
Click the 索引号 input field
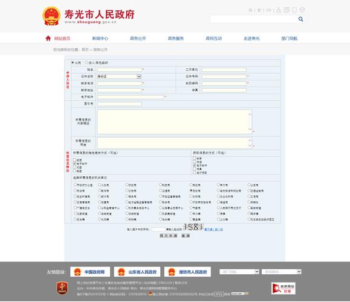tap(119, 104)
